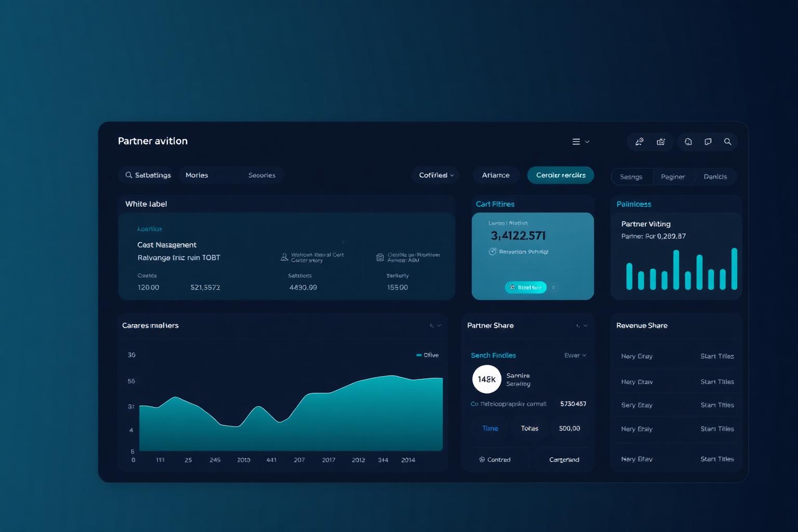Click the Cargerand button
Image resolution: width=798 pixels, height=532 pixels.
tap(564, 460)
